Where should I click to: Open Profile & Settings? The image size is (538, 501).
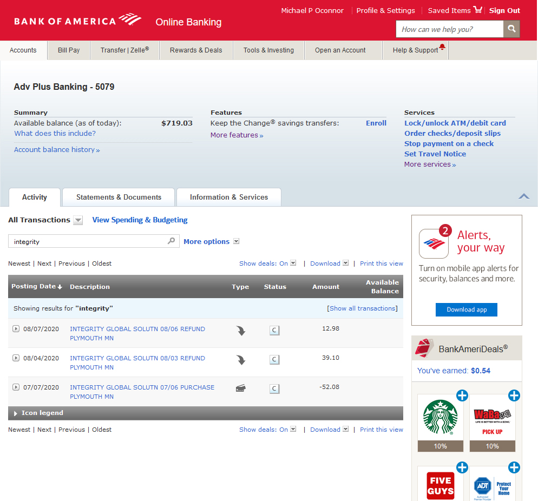[x=386, y=11]
